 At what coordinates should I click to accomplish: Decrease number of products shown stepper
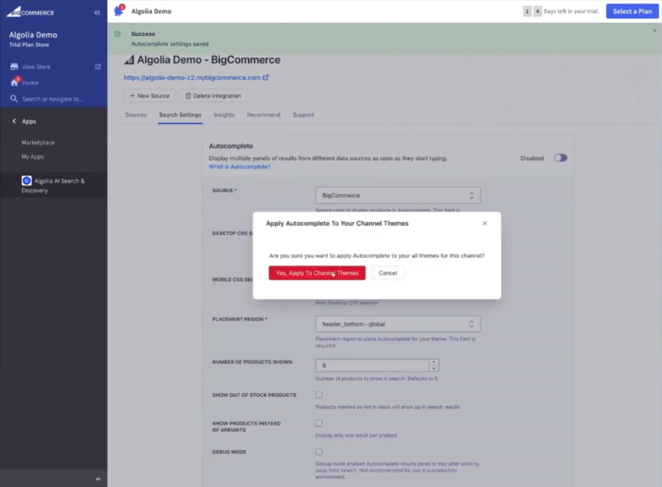tap(434, 368)
